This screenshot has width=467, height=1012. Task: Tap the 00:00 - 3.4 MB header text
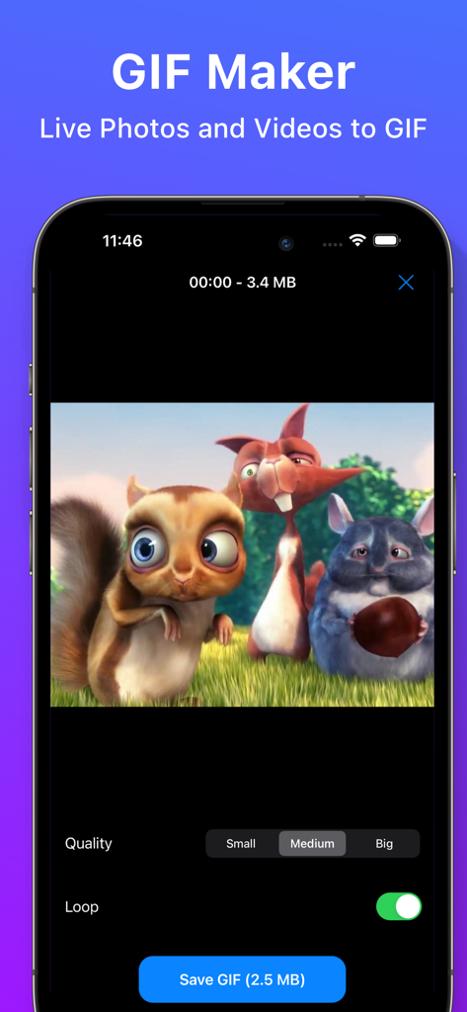243,282
